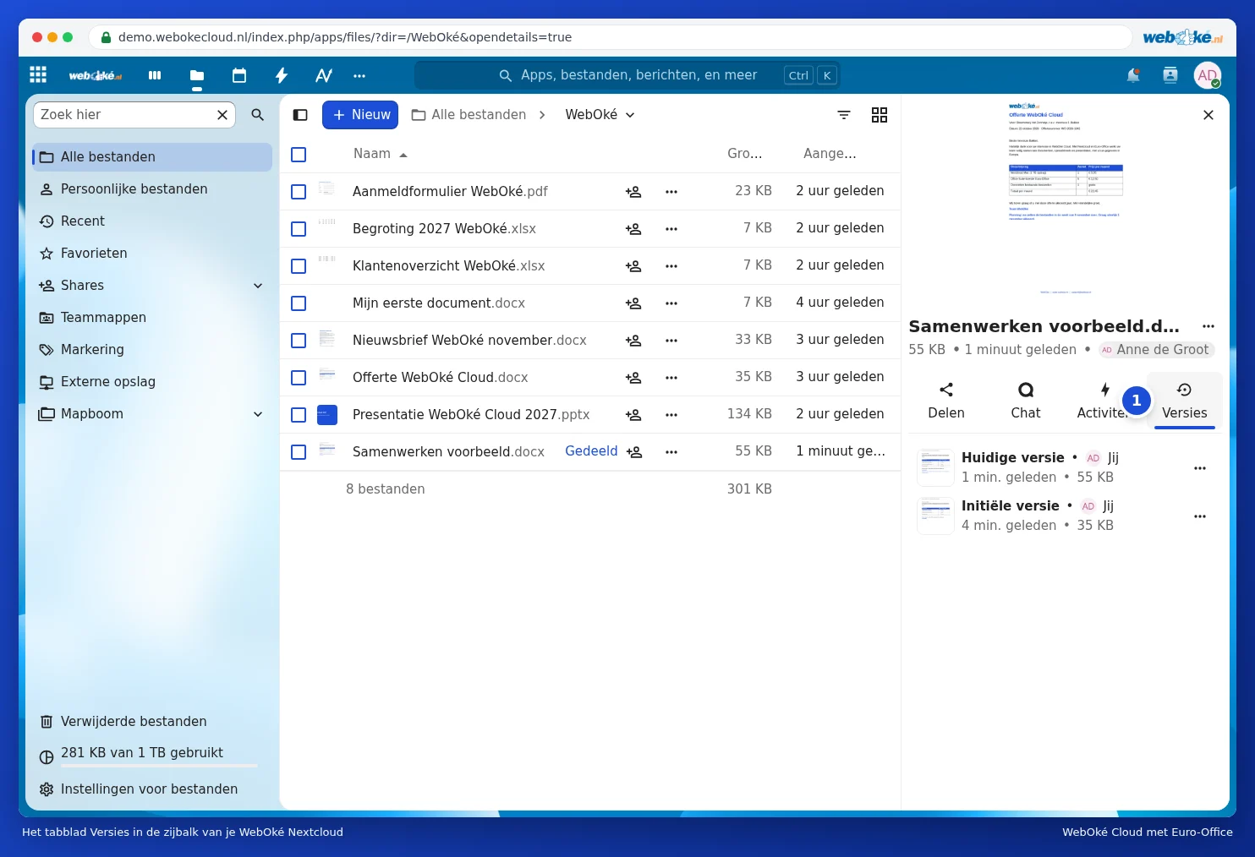1255x857 pixels.
Task: Clear the Zoek hier search field
Action: 222,115
